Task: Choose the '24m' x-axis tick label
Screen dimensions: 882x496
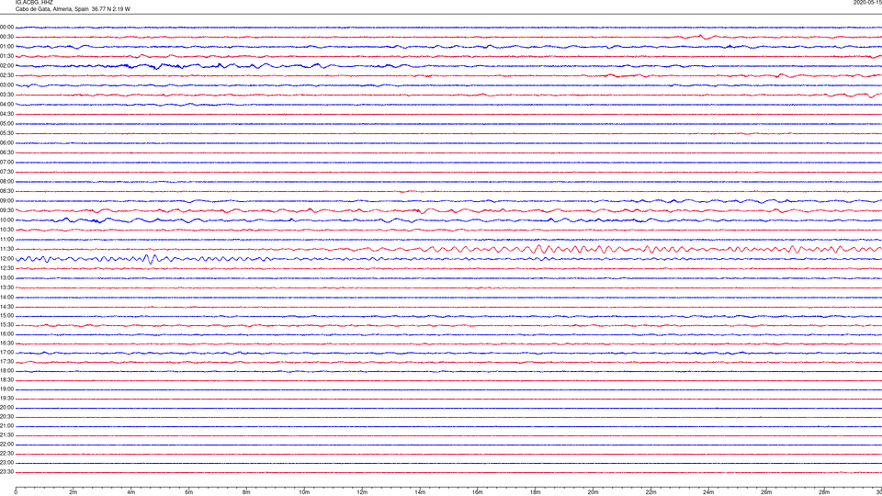Action: click(x=708, y=492)
